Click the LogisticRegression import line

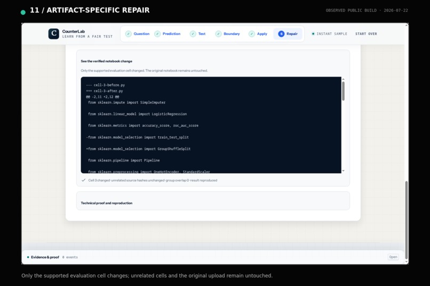138,114
